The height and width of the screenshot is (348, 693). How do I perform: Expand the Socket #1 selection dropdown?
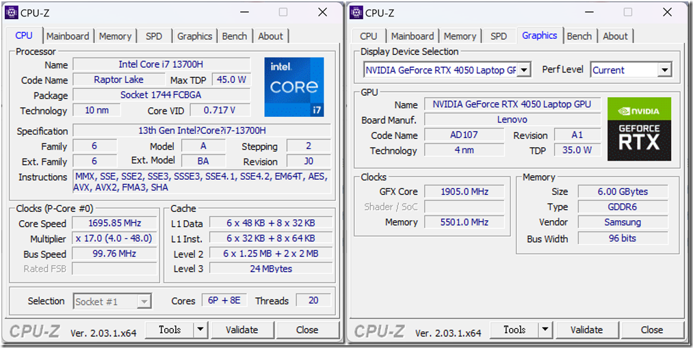[144, 302]
